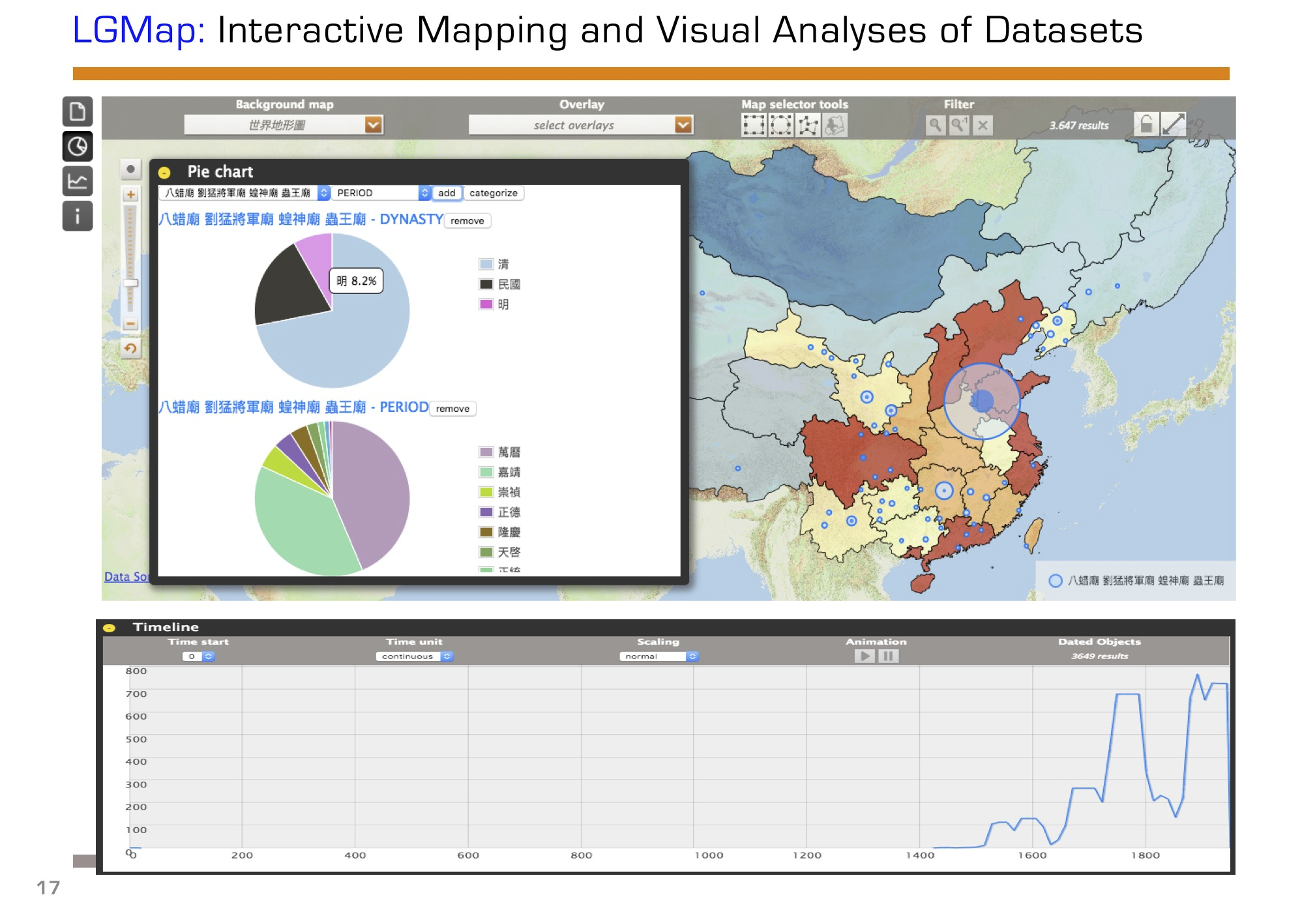The image size is (1302, 910).
Task: Open Background map dropdown arrow
Action: click(x=374, y=125)
